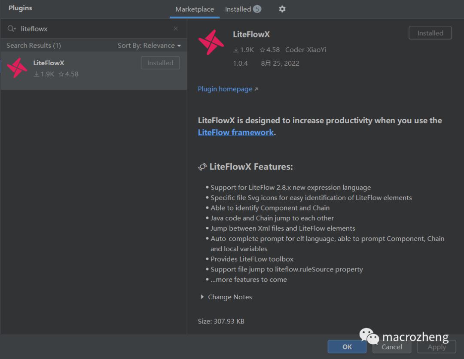The height and width of the screenshot is (359, 464).
Task: Click the search magnifier icon
Action: point(11,29)
